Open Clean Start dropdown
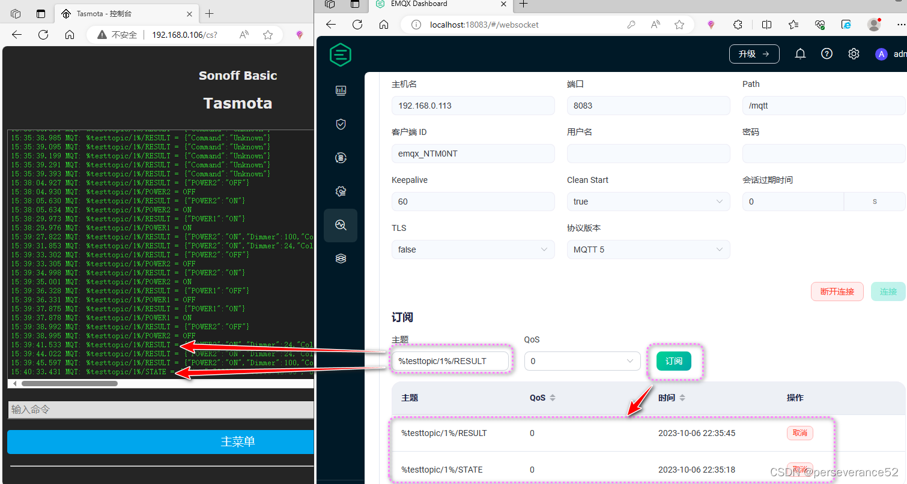 648,202
